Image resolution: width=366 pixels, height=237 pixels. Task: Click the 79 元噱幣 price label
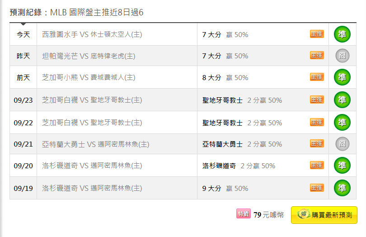(269, 215)
